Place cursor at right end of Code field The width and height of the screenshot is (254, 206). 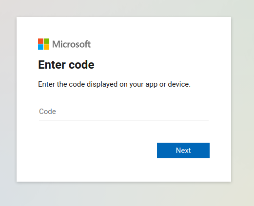point(206,112)
